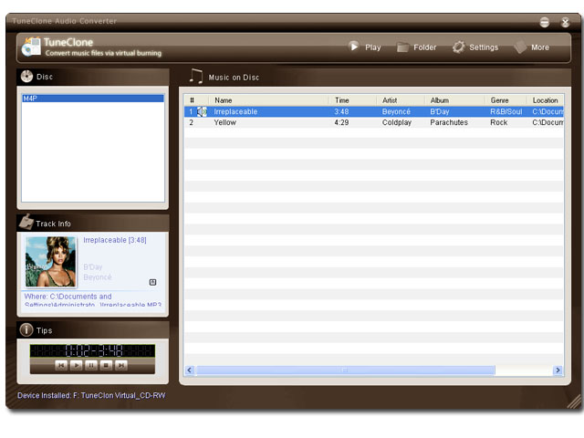Skip to the next track in player
The image size is (584, 438).
click(120, 365)
